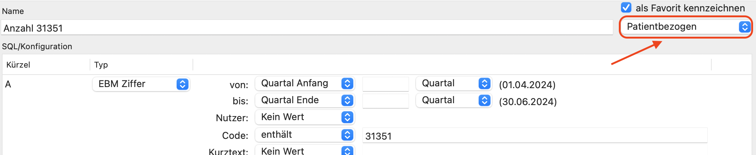Click the Code value field containing 31351
This screenshot has width=756, height=155.
(x=535, y=136)
